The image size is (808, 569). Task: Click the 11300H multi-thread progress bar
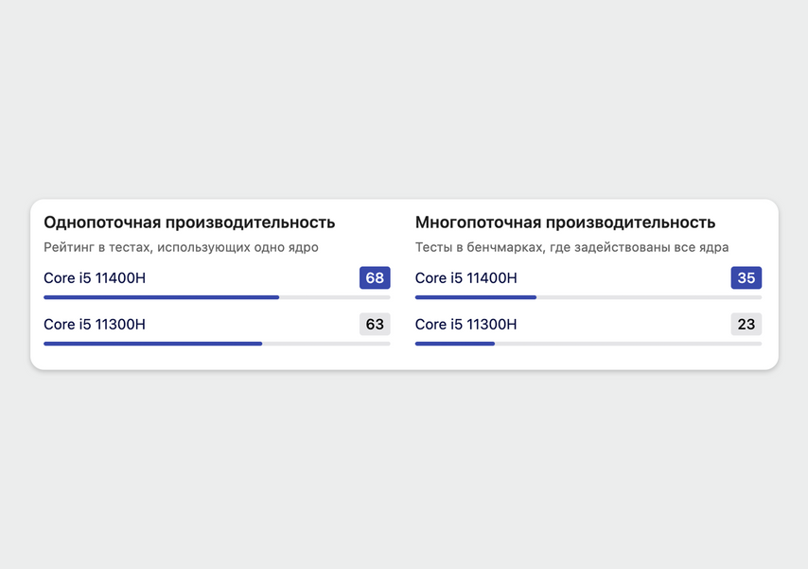point(588,344)
